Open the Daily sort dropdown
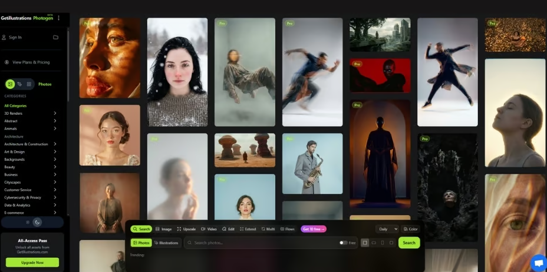 (x=387, y=229)
